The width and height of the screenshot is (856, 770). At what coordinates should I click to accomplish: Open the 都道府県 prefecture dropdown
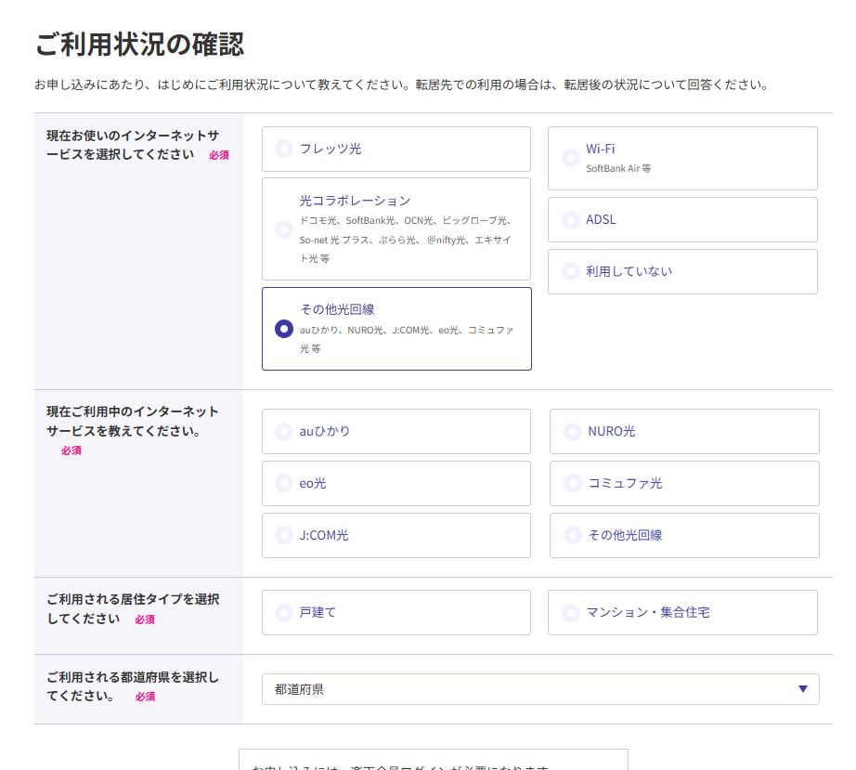pyautogui.click(x=538, y=688)
